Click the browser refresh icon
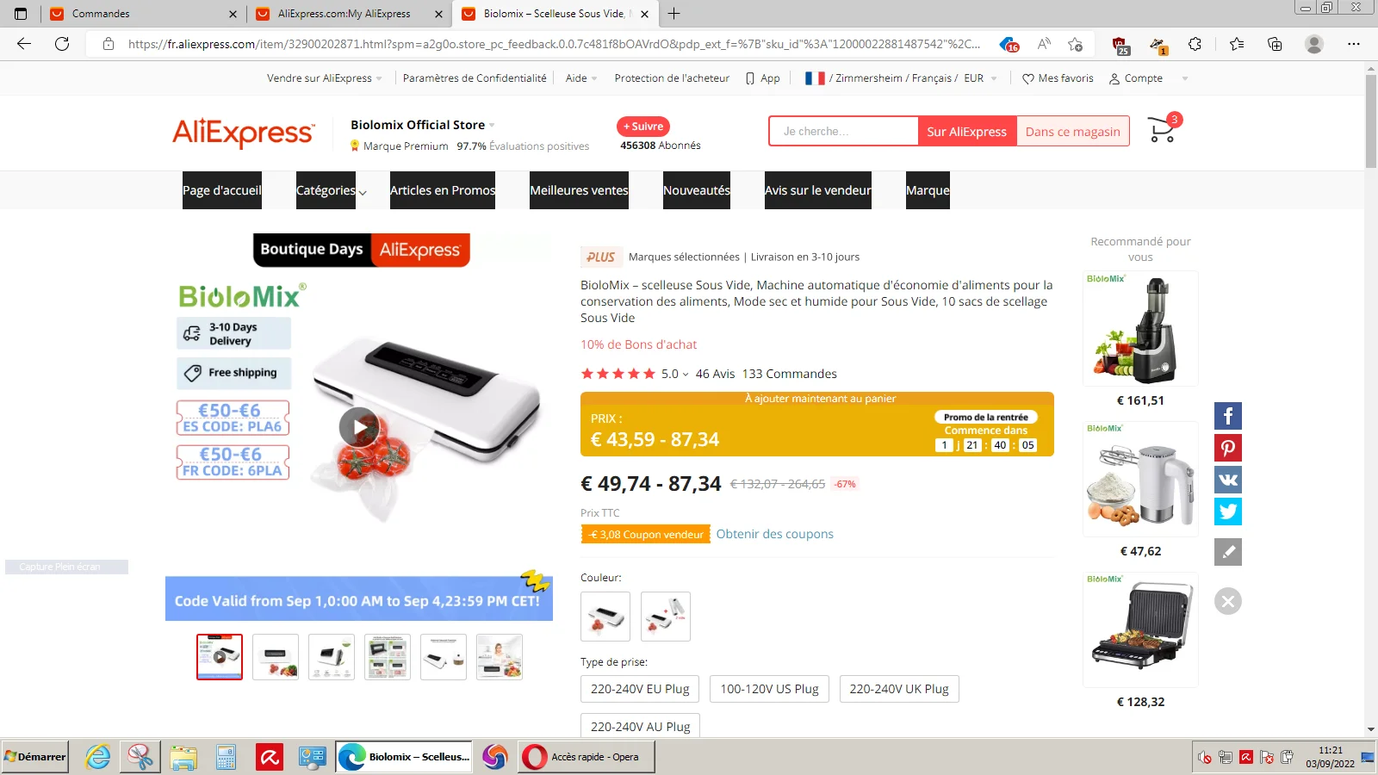This screenshot has height=775, width=1378. 62,44
